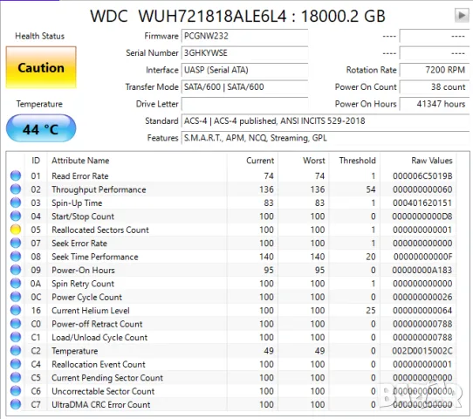Click the Power On Hours 41347 hours value
This screenshot has height=419, width=473.
point(435,104)
